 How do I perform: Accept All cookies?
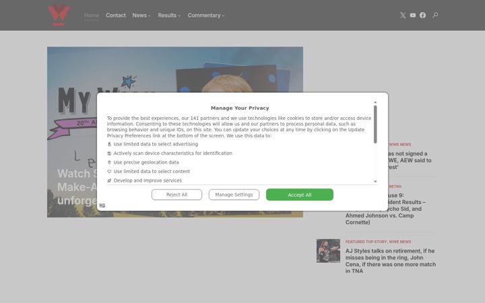[300, 195]
